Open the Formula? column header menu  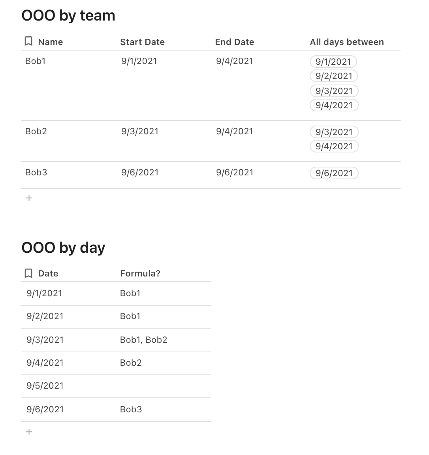(x=140, y=273)
